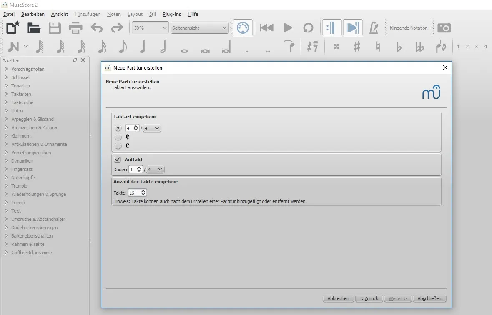
Task: Apply natural accidental
Action: pyautogui.click(x=378, y=47)
